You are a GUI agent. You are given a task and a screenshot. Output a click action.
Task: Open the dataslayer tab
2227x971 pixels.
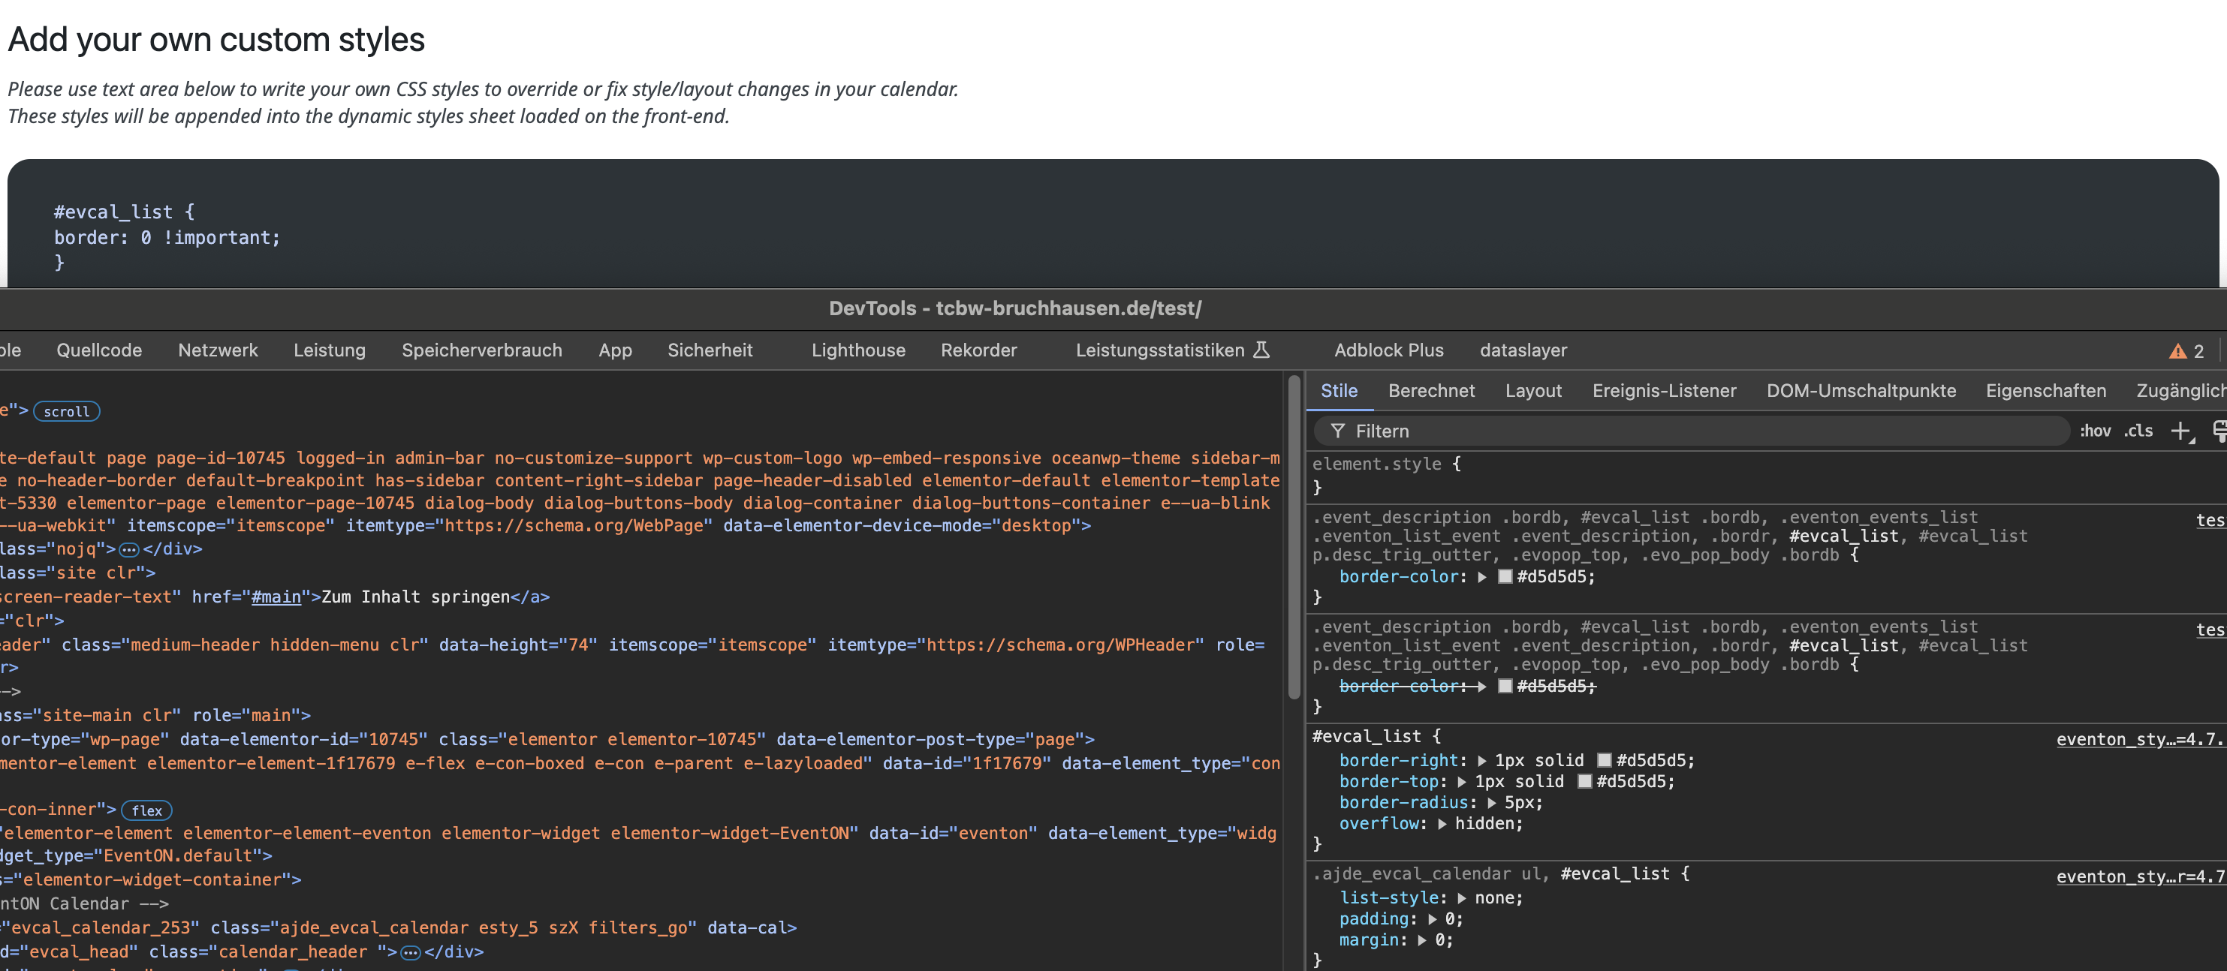[1523, 350]
